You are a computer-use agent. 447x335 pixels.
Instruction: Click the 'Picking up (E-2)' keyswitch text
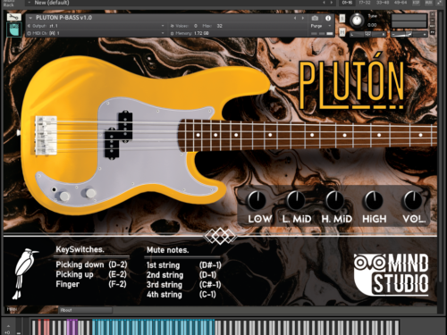(91, 274)
